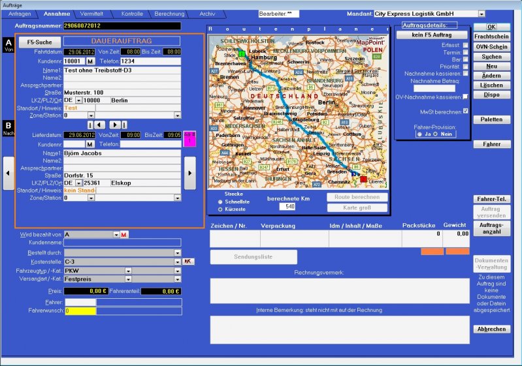The image size is (522, 366).
Task: Go to next address record arrow
Action: [114, 124]
